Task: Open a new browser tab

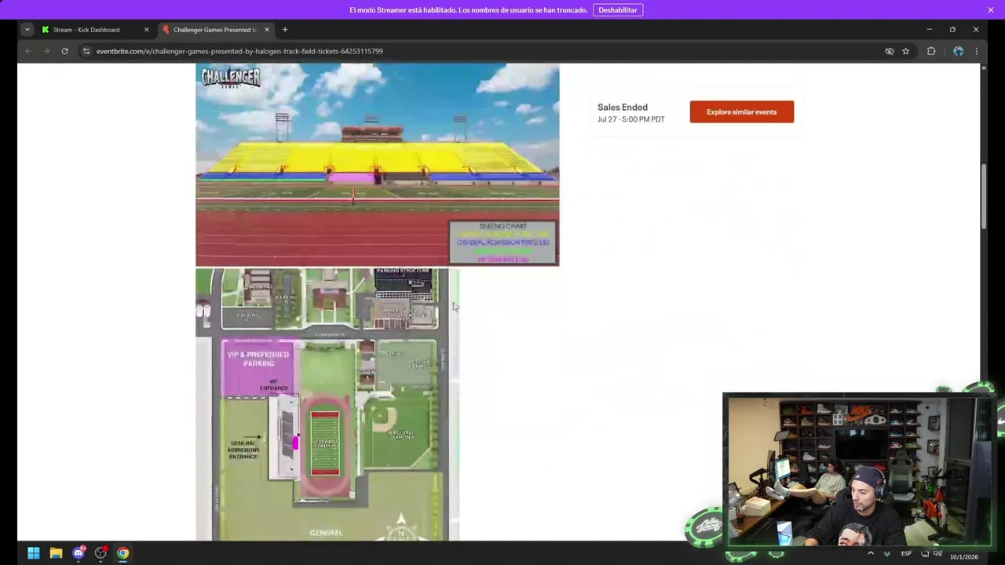Action: 285,30
